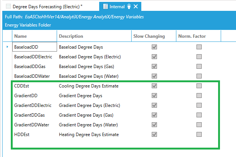Enable Norm. Factor for CDDEst
Image resolution: width=236 pixels, height=157 pixels.
[x=199, y=86]
